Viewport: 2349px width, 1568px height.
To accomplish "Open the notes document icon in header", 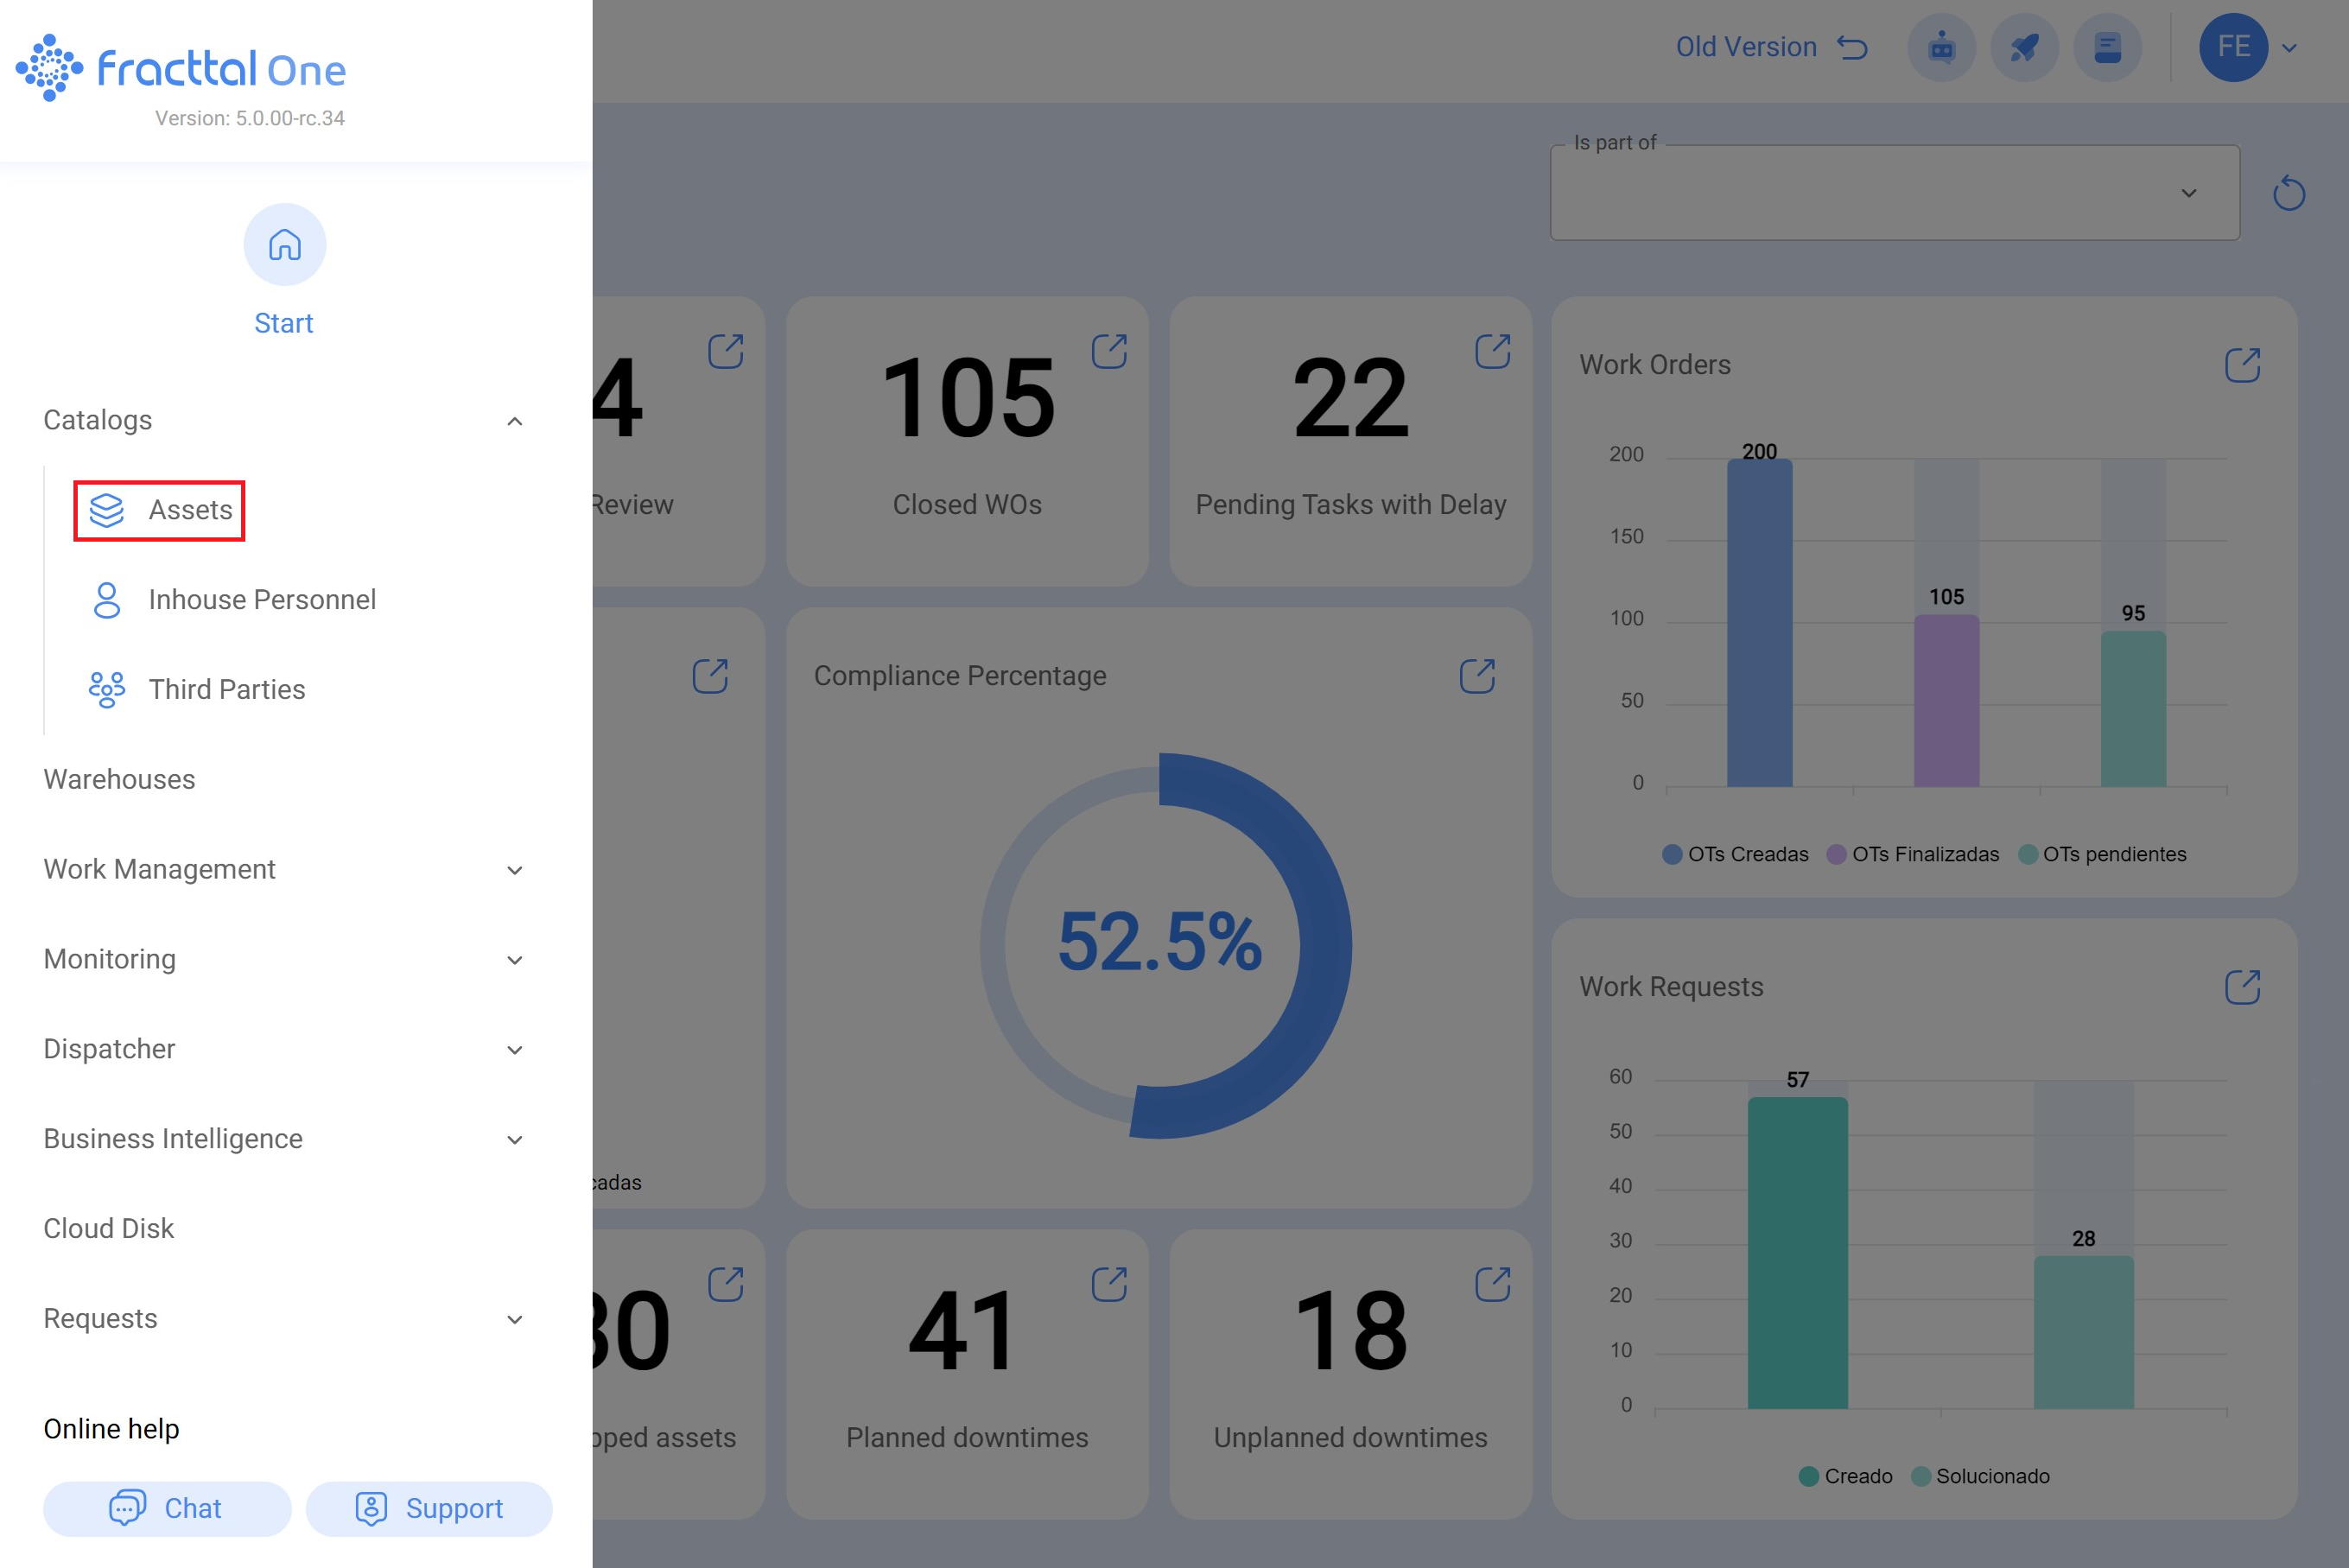I will pos(2107,47).
